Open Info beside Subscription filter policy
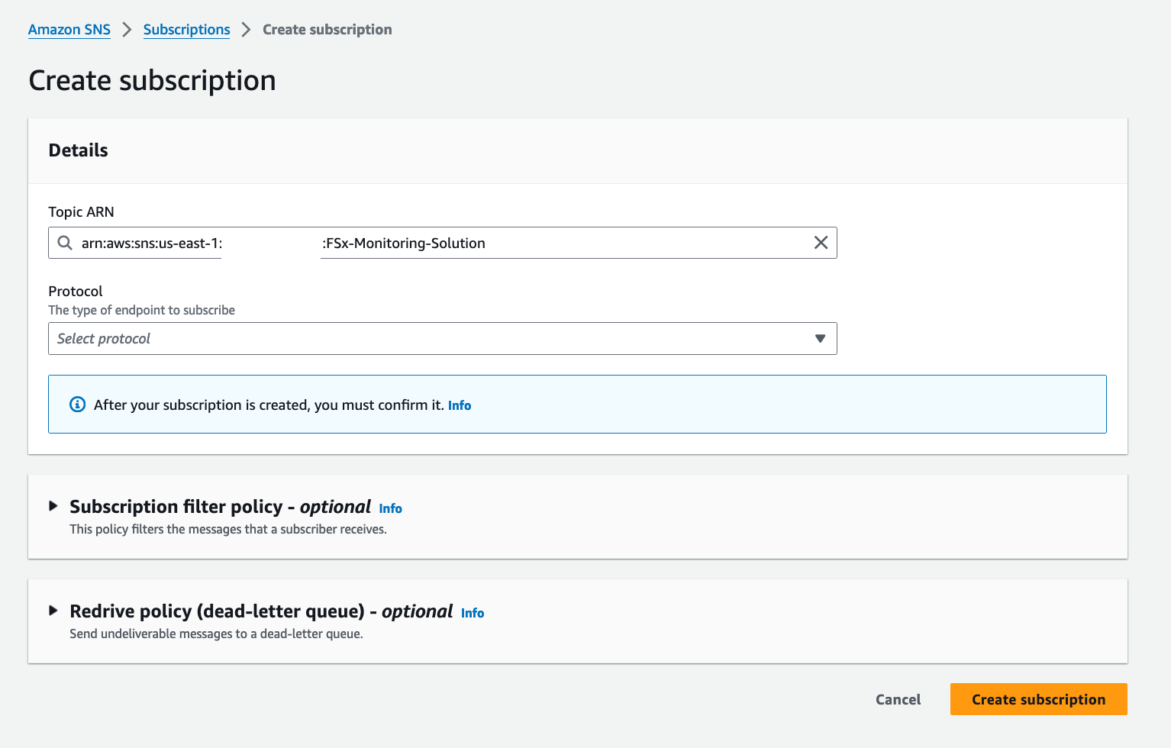The height and width of the screenshot is (748, 1171). coord(390,508)
